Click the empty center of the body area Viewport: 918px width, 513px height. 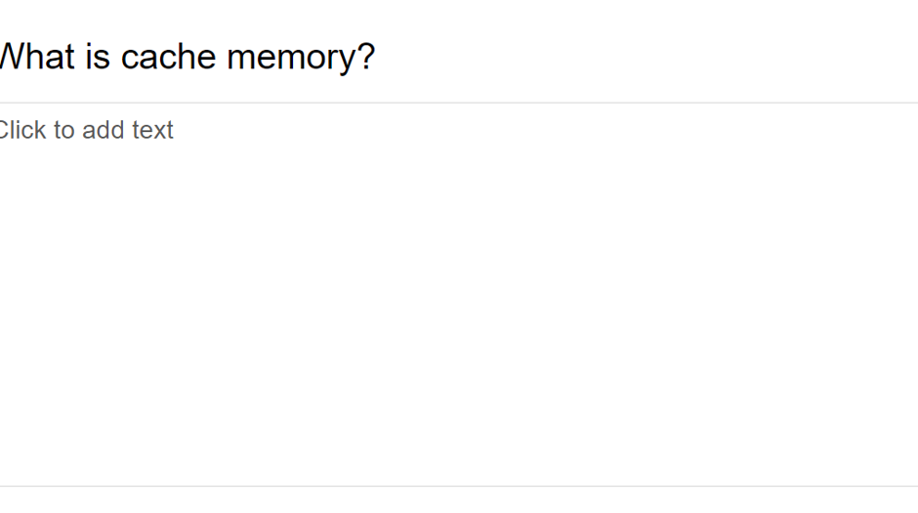459,303
